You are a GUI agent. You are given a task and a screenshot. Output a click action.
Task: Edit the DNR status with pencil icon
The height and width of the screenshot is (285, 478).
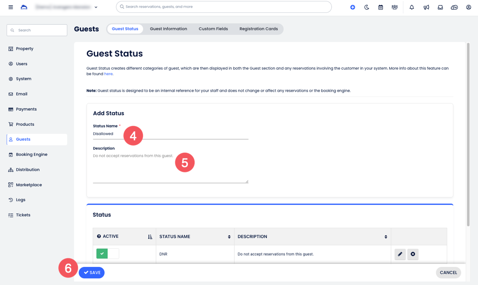(400, 254)
